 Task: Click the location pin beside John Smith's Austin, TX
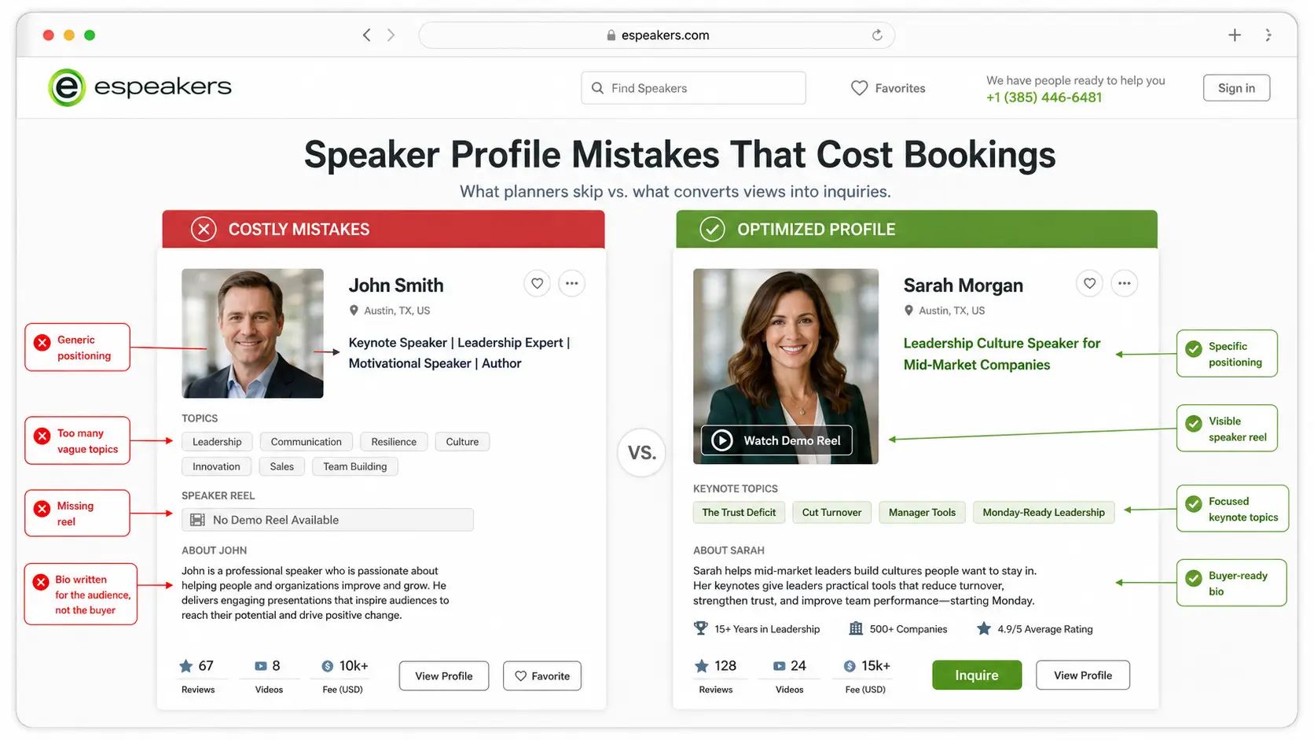click(x=354, y=311)
